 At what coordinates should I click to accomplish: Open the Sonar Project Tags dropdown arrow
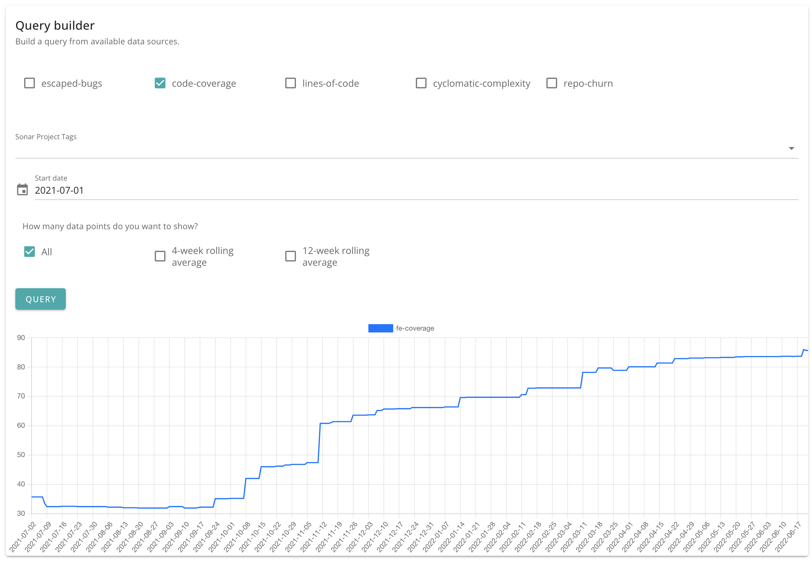click(791, 148)
